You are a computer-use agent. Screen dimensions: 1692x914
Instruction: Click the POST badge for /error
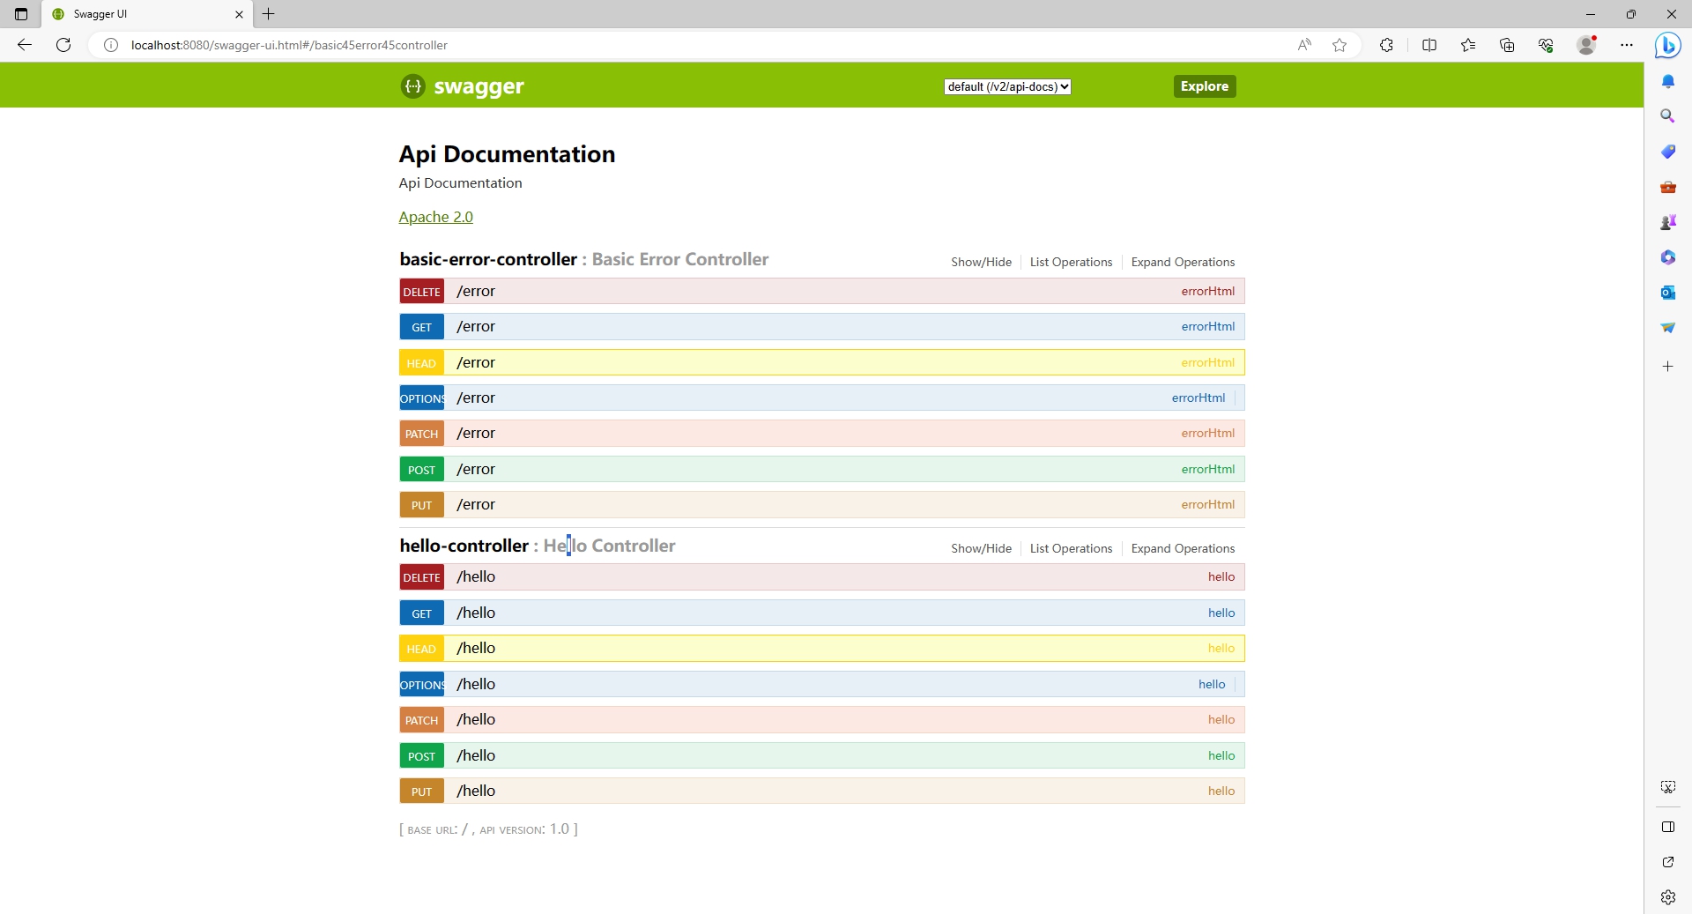click(421, 470)
